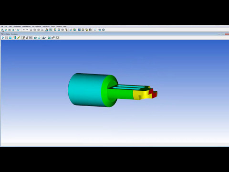Select the red cutting insert on the model
This screenshot has height=172, width=229.
pos(153,93)
